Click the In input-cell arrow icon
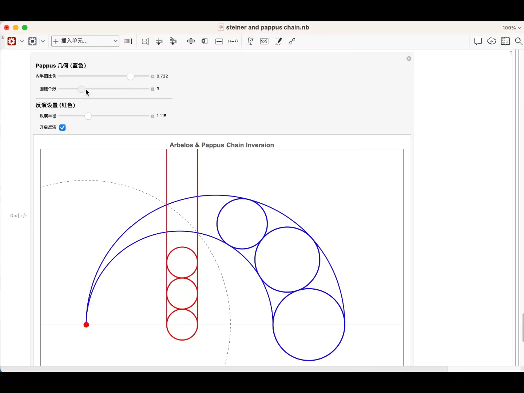The image size is (524, 393). (159, 41)
